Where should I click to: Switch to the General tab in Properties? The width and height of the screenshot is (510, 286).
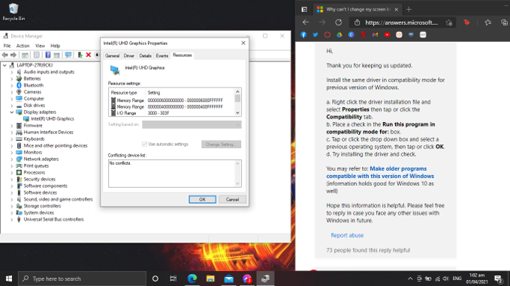tap(112, 55)
